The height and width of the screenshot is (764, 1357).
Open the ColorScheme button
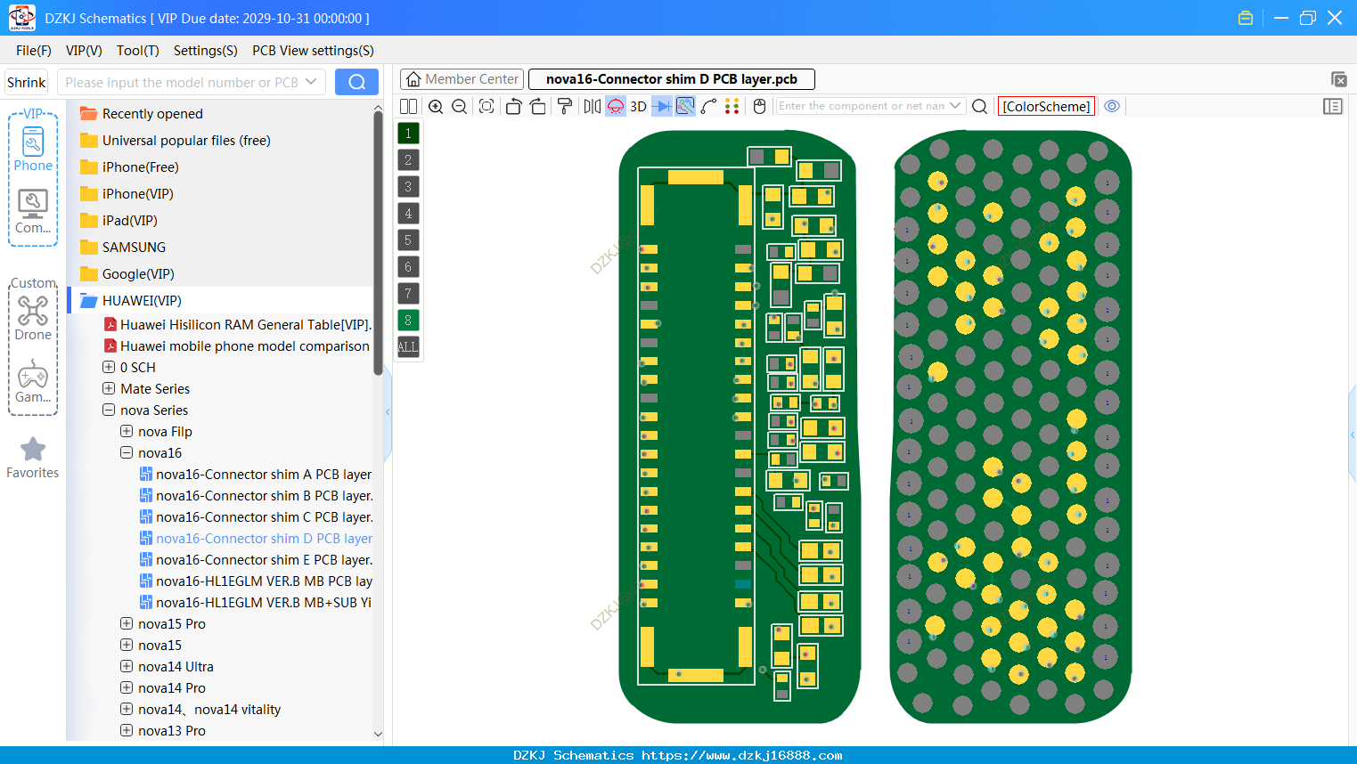(1046, 106)
